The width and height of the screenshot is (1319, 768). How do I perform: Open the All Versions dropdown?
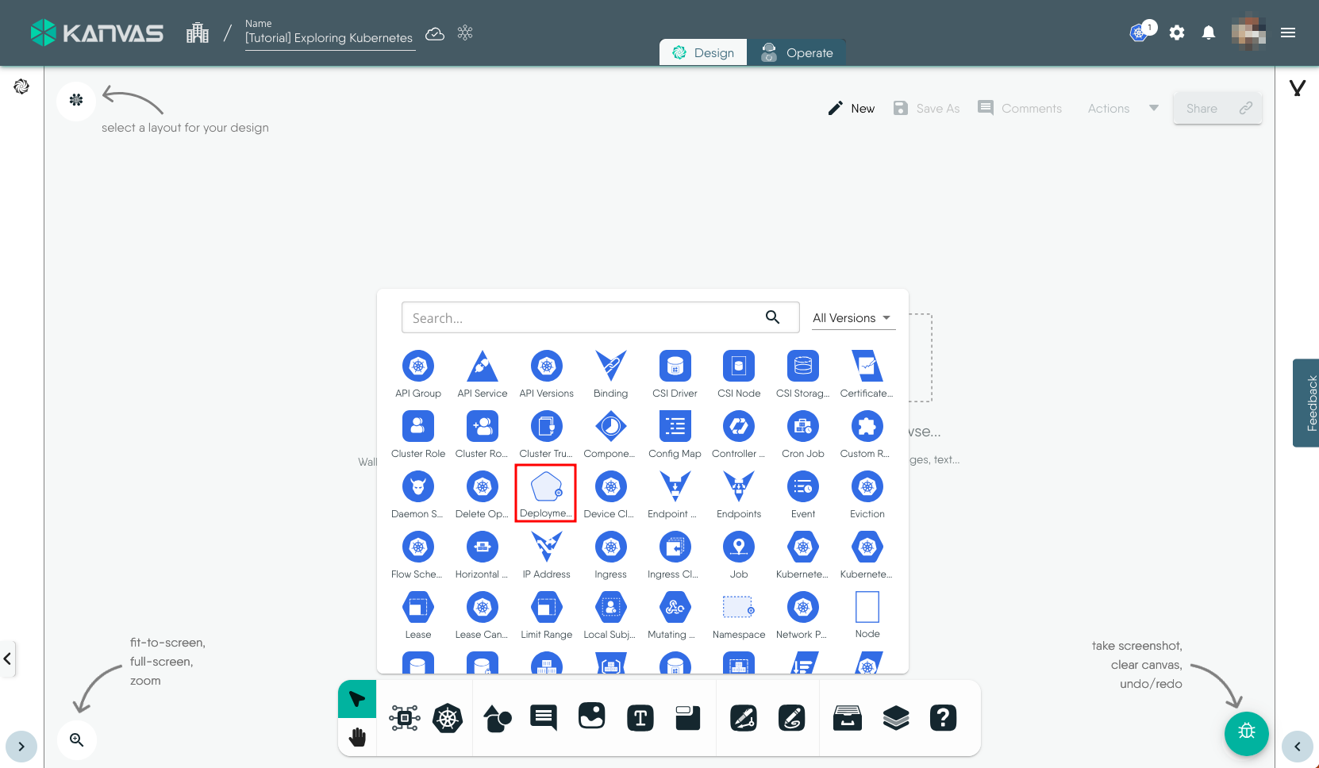pos(852,318)
